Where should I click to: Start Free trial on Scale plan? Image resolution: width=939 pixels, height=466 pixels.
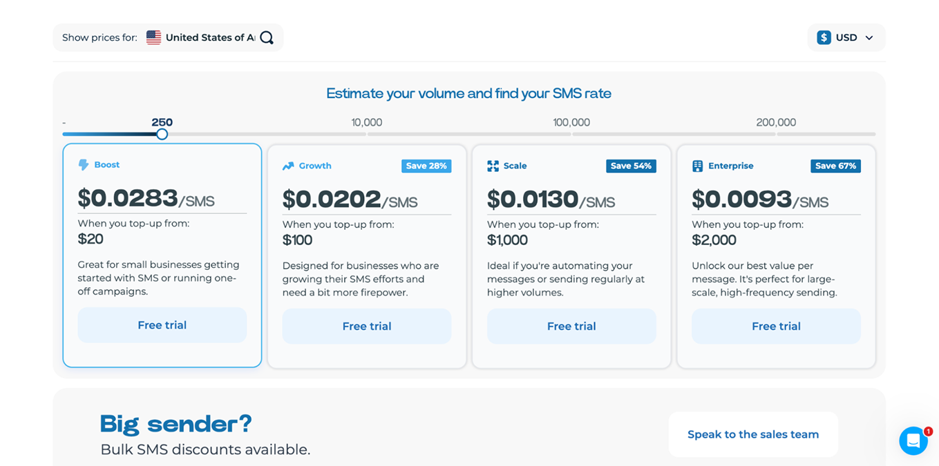point(571,327)
